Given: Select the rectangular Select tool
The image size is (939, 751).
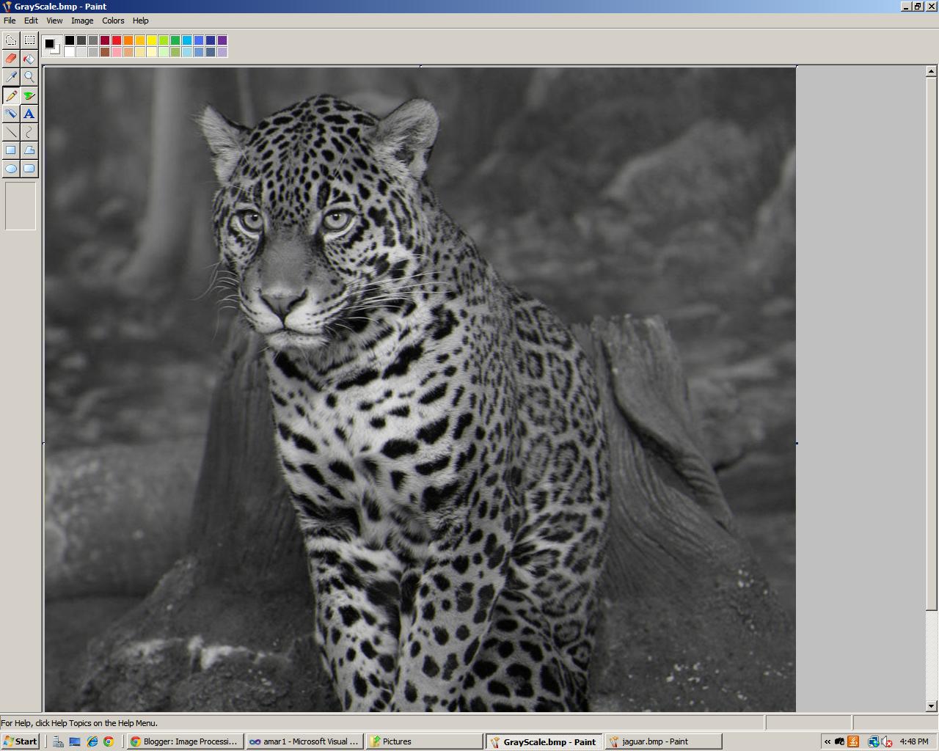Looking at the screenshot, I should [x=29, y=40].
